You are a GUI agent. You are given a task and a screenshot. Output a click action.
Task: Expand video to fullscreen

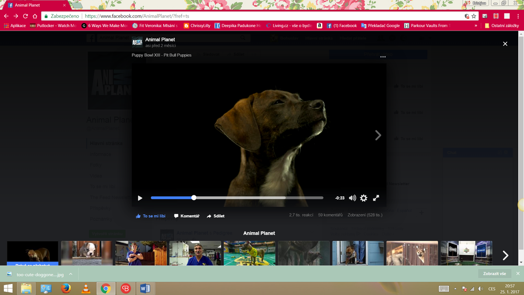point(376,198)
